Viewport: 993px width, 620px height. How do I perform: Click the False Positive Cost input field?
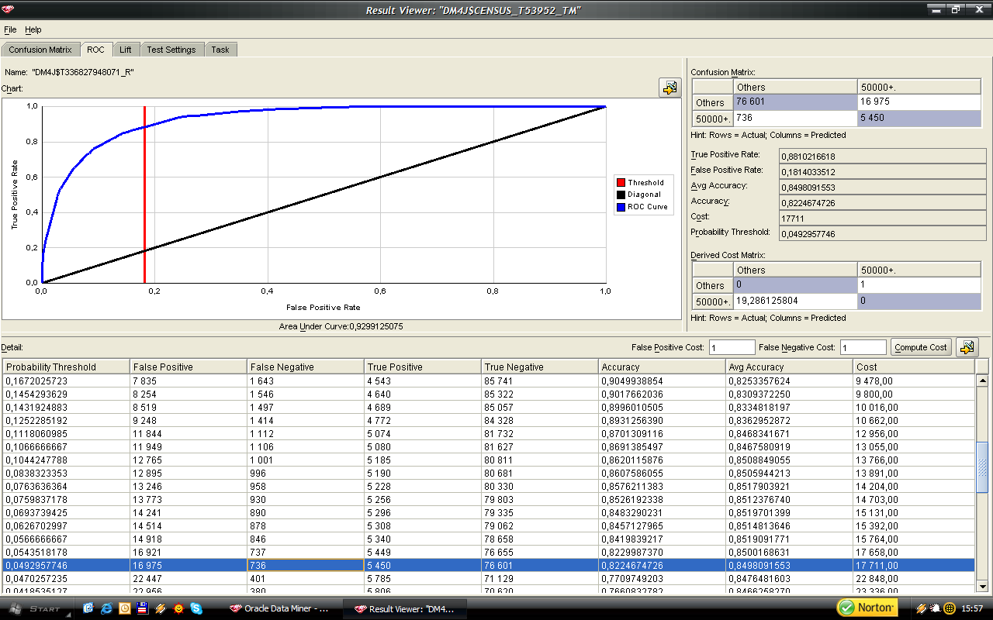pos(732,347)
